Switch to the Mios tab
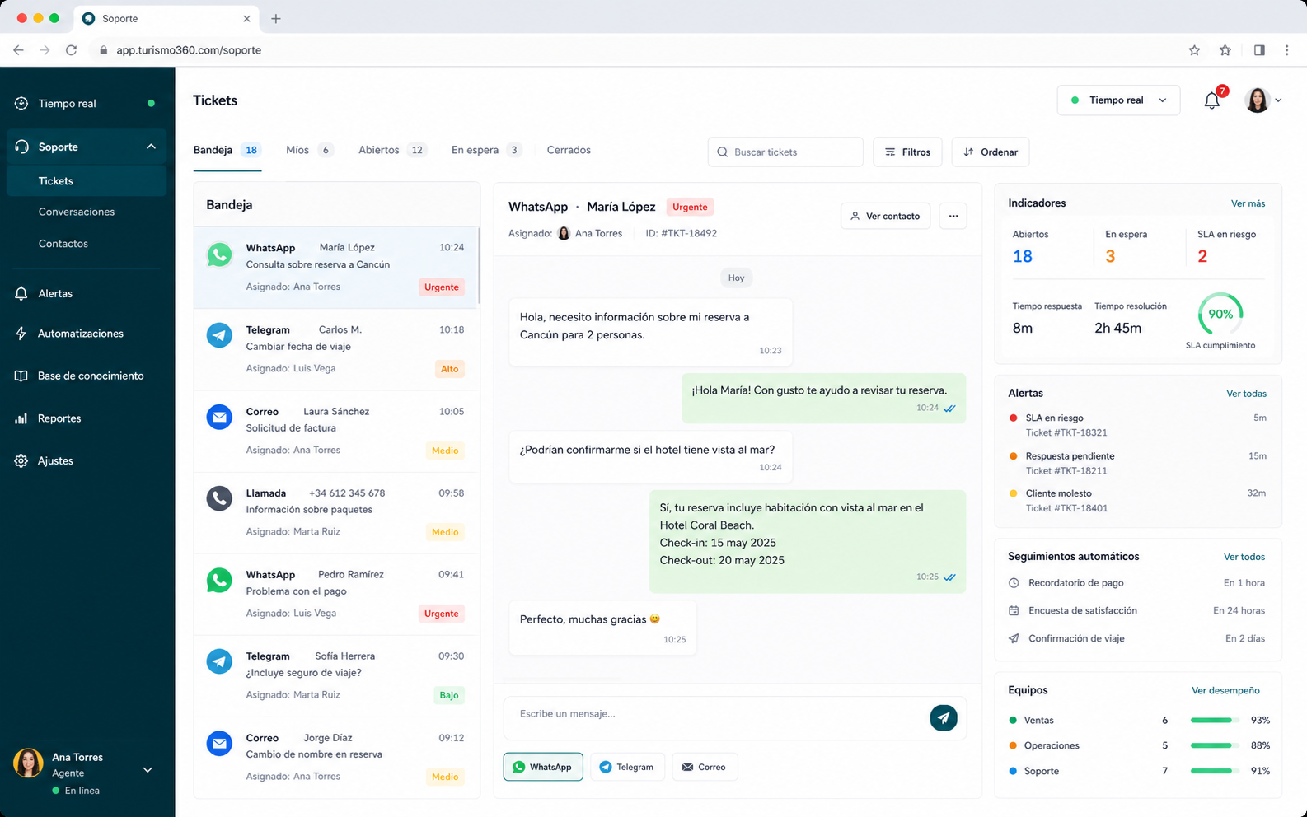This screenshot has width=1307, height=817. 309,150
